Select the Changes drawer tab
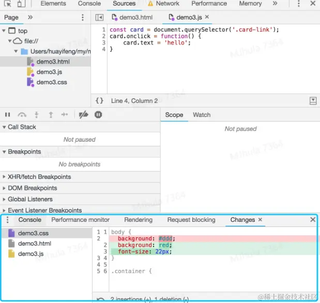The width and height of the screenshot is (320, 303). 242,220
